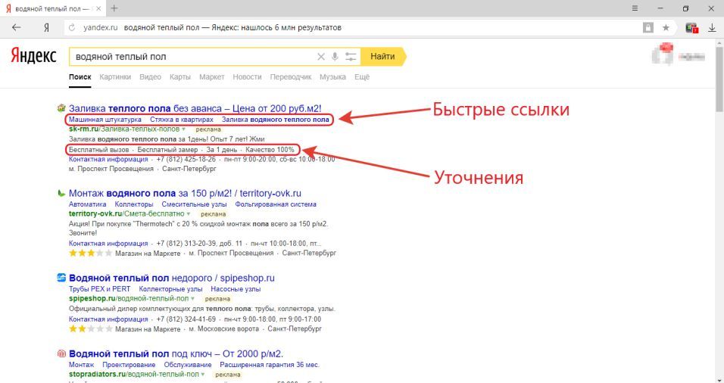Open the browser hamburger menu in the title bar
Screen dimensions: 724x383
[635, 8]
